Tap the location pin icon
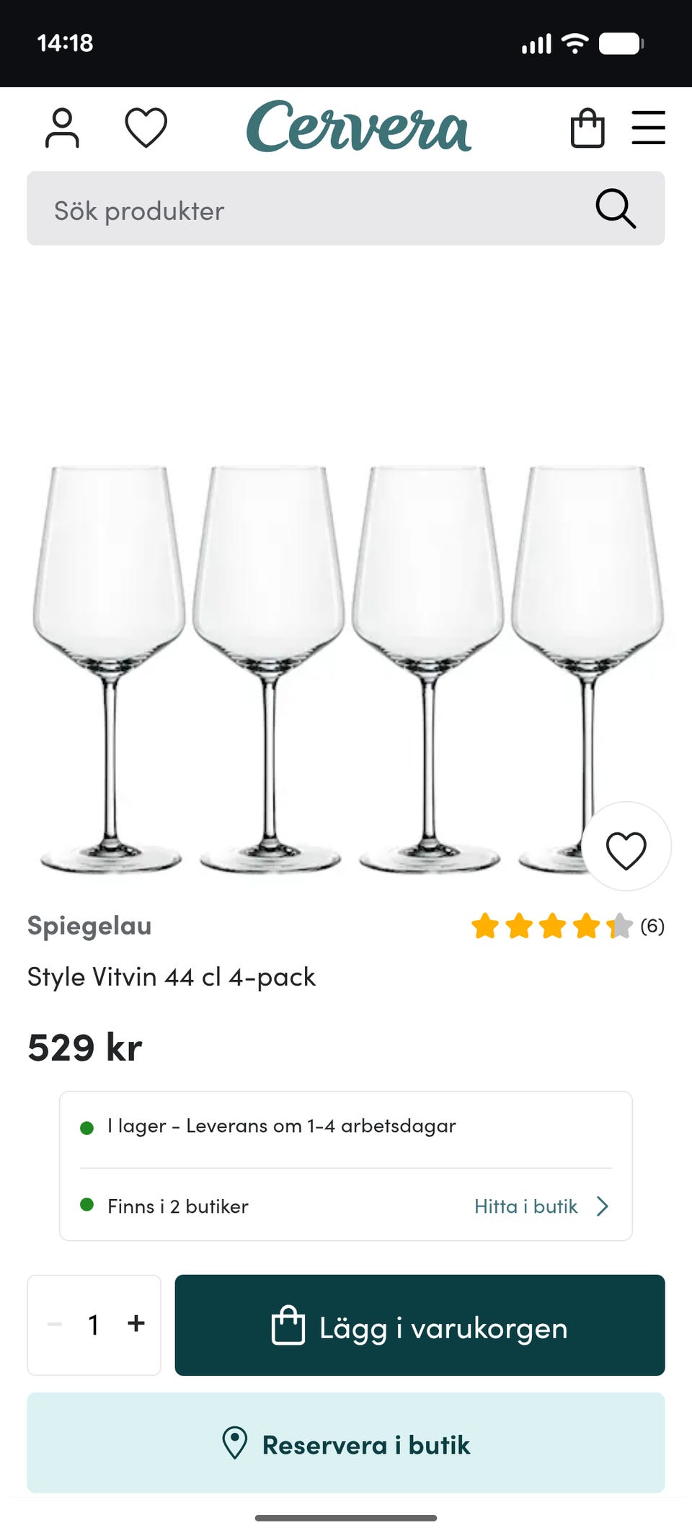The image size is (692, 1538). (235, 1443)
